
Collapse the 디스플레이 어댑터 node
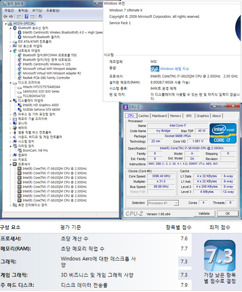[x=10, y=101]
